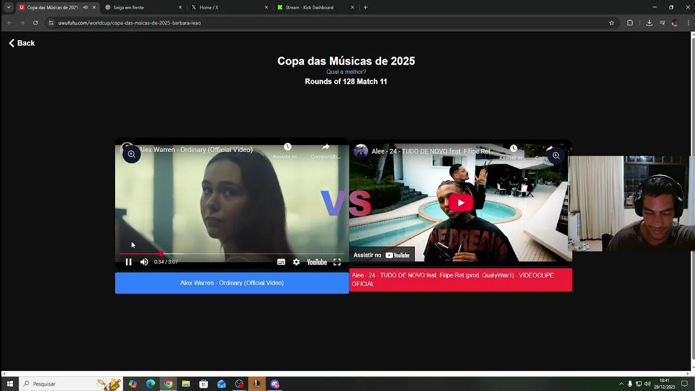Go back using the Back arrow link
The width and height of the screenshot is (695, 391).
click(x=22, y=43)
